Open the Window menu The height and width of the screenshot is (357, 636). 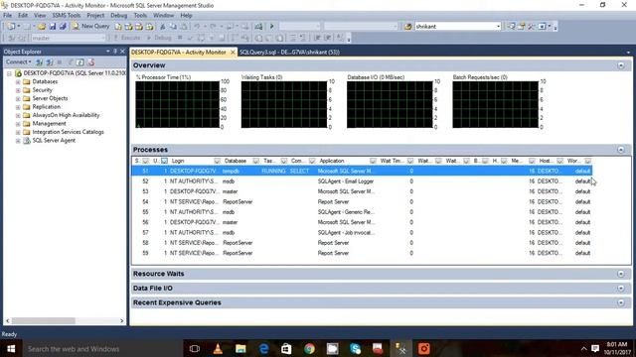coord(163,16)
